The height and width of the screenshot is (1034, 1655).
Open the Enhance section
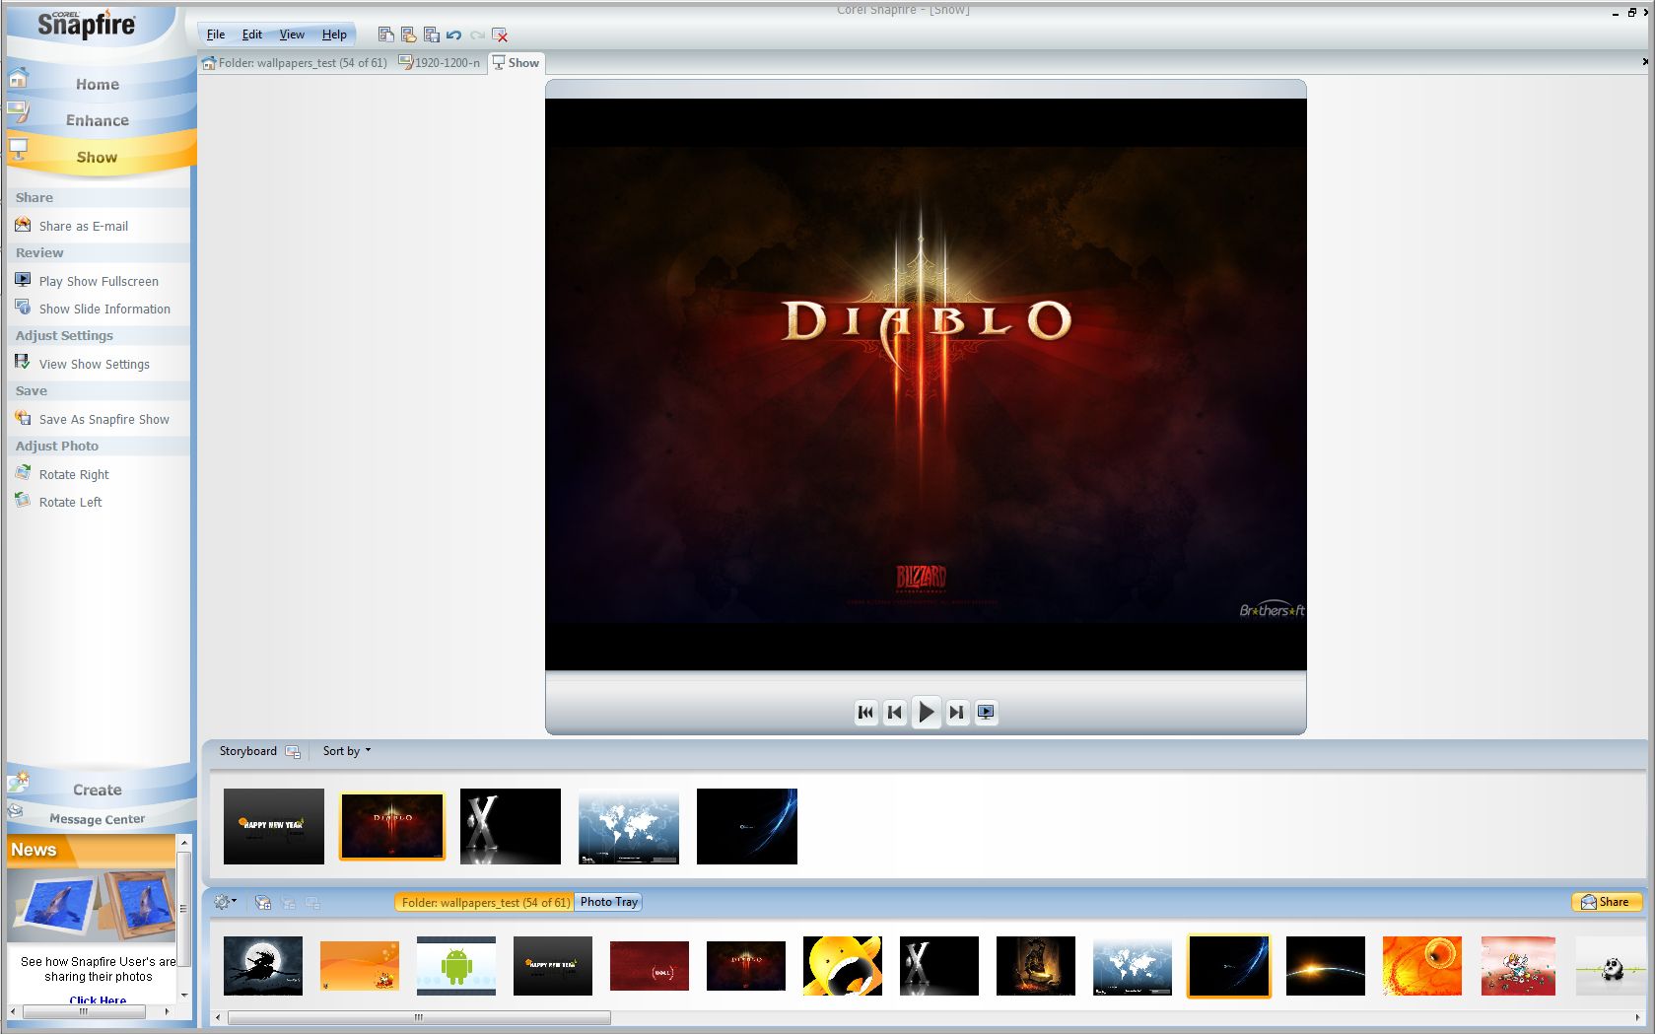98,120
